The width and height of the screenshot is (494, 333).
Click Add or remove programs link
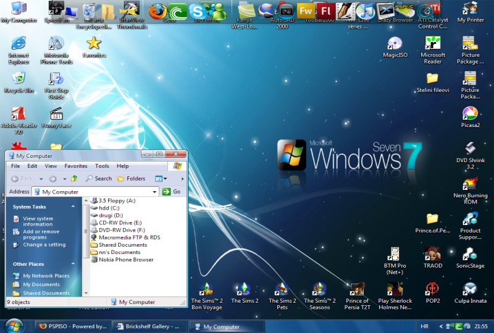[41, 234]
